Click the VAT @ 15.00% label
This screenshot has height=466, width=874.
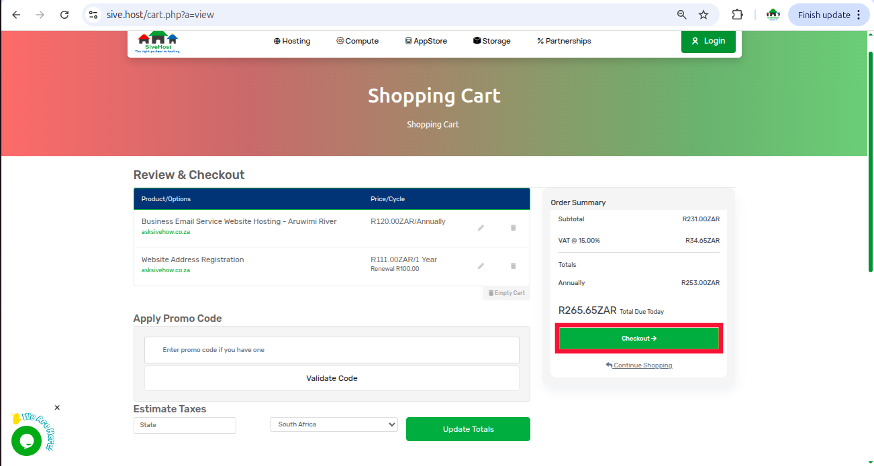[579, 240]
